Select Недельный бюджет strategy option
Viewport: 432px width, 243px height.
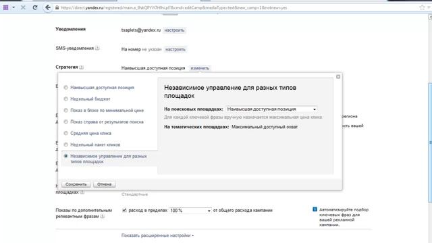(x=66, y=99)
